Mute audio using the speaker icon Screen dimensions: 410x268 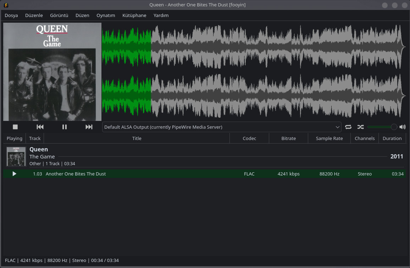(x=403, y=127)
